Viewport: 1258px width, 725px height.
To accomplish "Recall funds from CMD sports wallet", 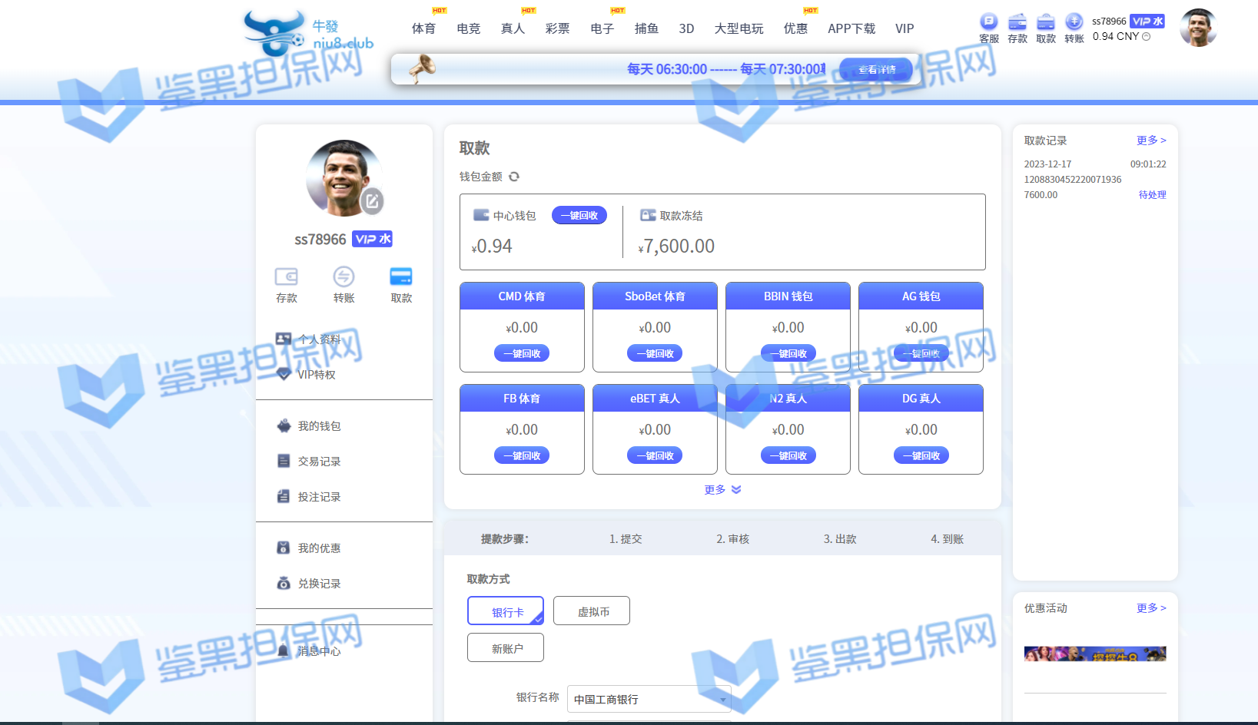I will pos(522,353).
